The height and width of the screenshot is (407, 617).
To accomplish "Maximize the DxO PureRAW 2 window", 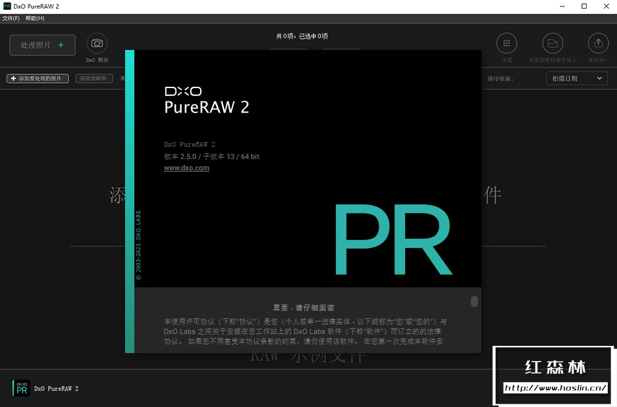I will (584, 7).
